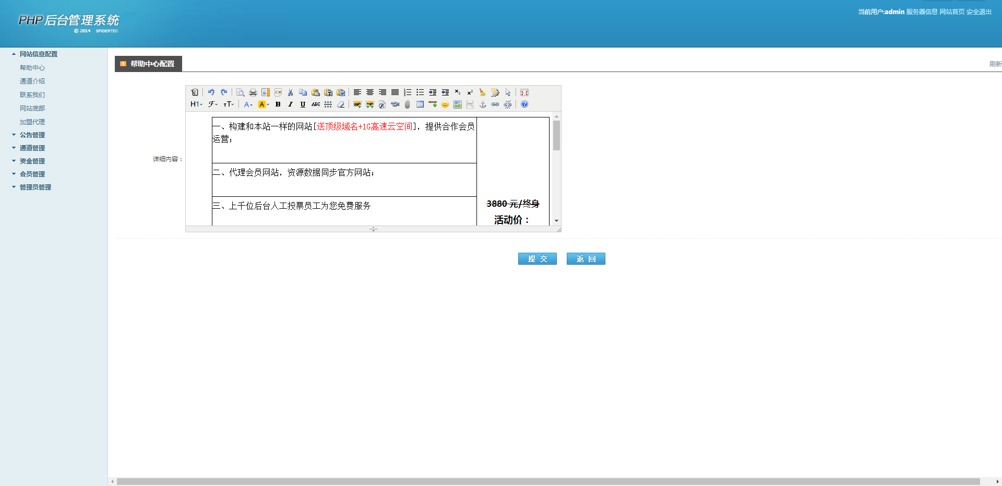Image resolution: width=1002 pixels, height=486 pixels.
Task: Insert a hyperlink with the chain icon
Action: pos(495,104)
